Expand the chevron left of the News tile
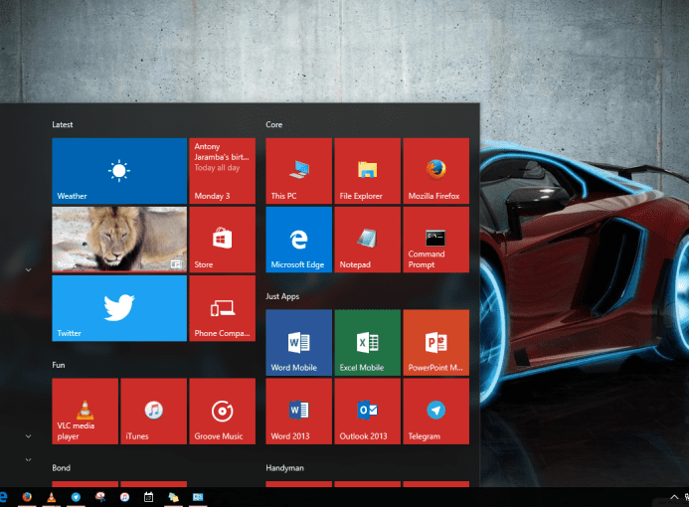689x507 pixels. (28, 269)
